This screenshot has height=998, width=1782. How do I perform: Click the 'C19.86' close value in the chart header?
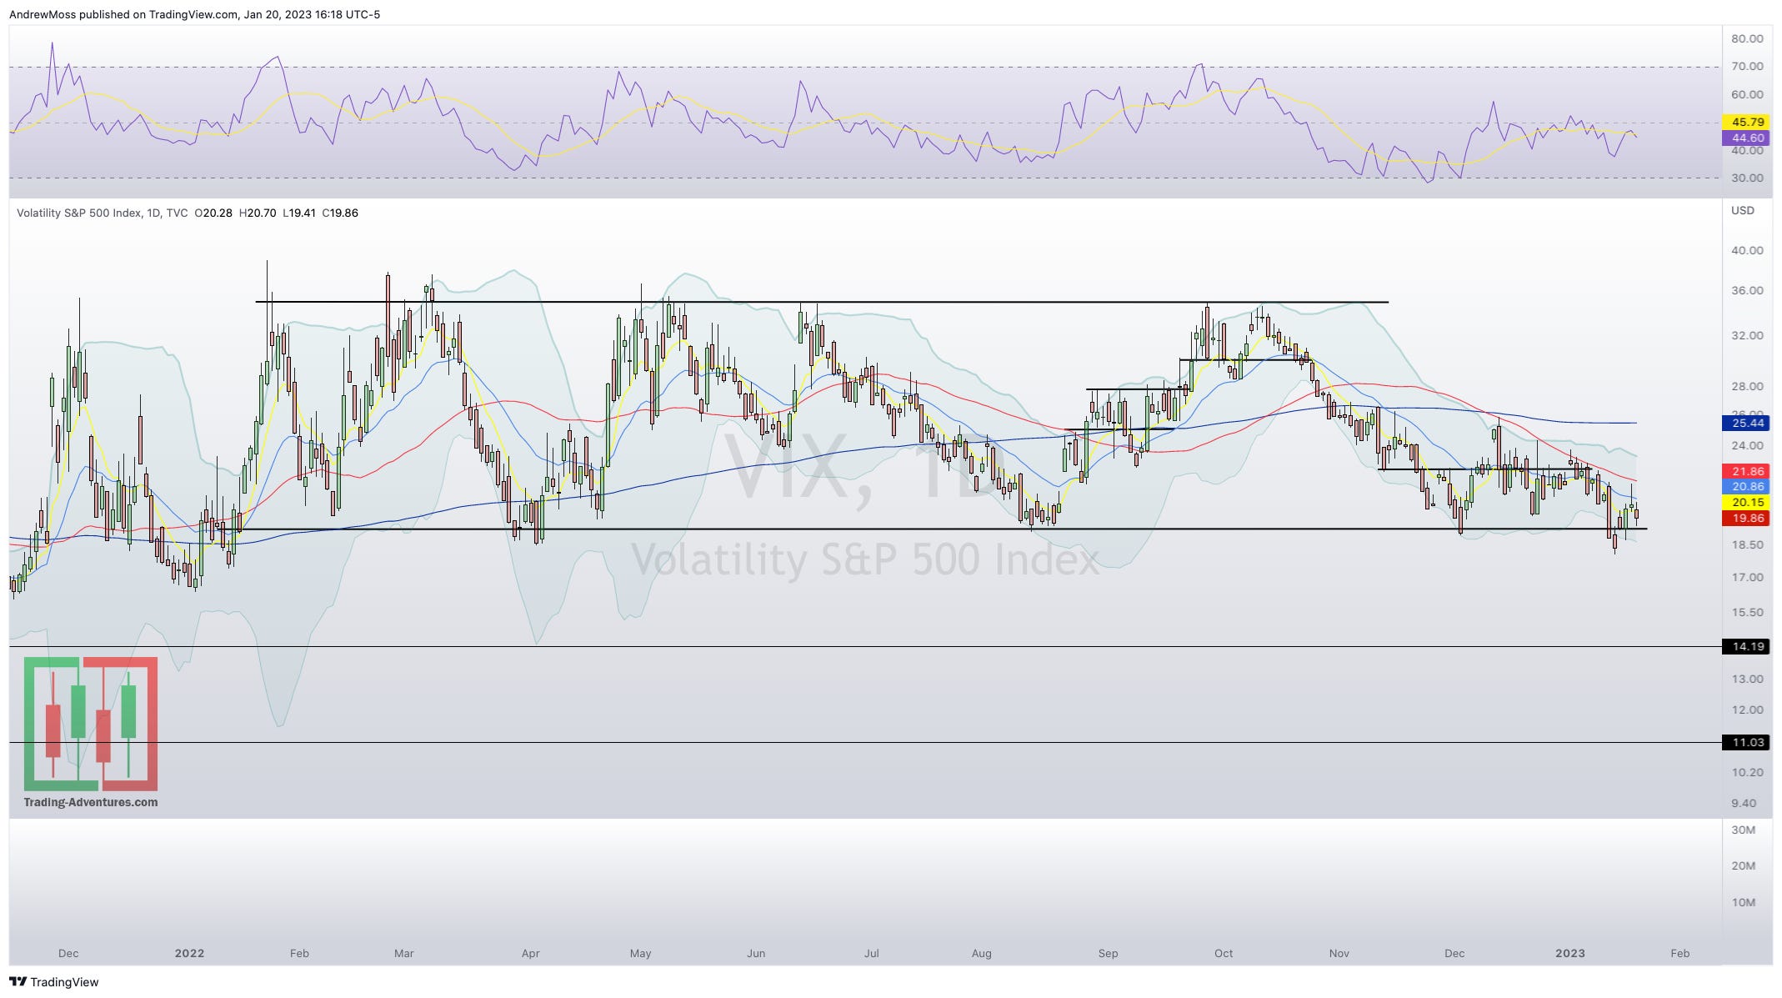[340, 213]
